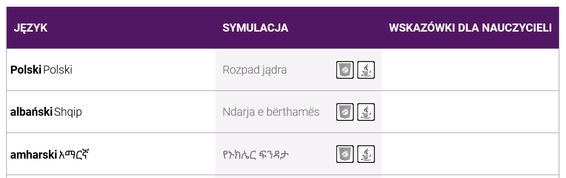Select the Polski Polski language cell
Image resolution: width=566 pixels, height=178 pixels.
point(111,70)
